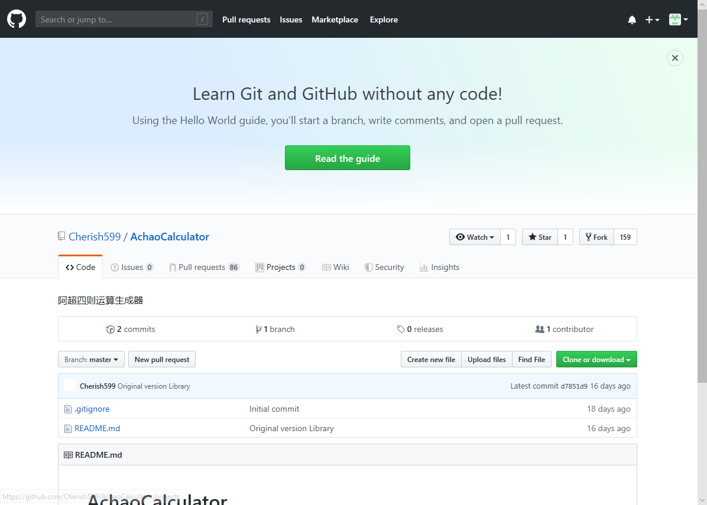Star the repository
This screenshot has width=707, height=505.
540,237
